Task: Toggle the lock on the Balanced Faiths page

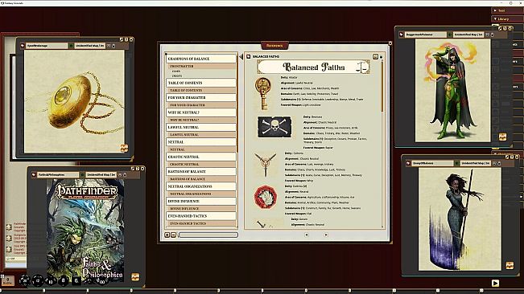Action: click(x=381, y=57)
